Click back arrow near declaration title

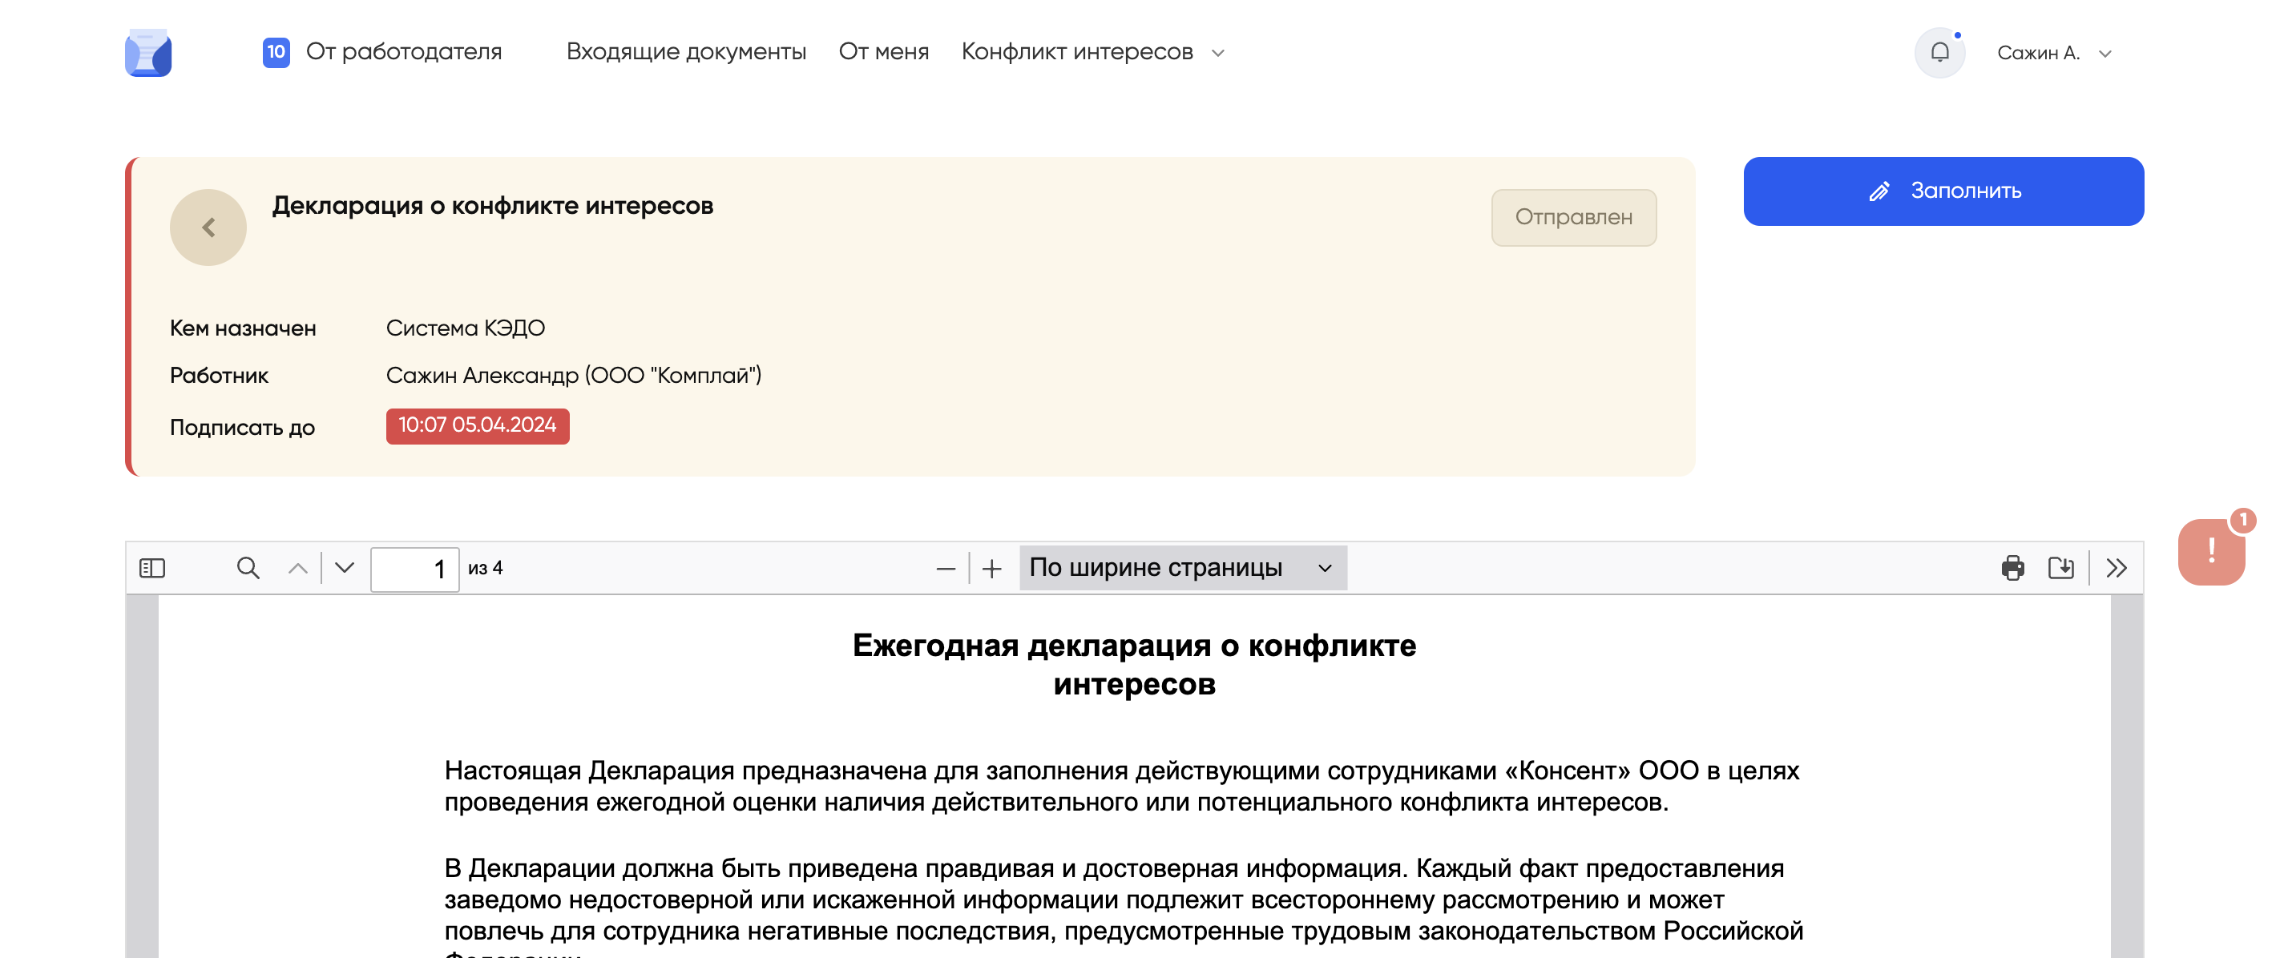coord(208,227)
